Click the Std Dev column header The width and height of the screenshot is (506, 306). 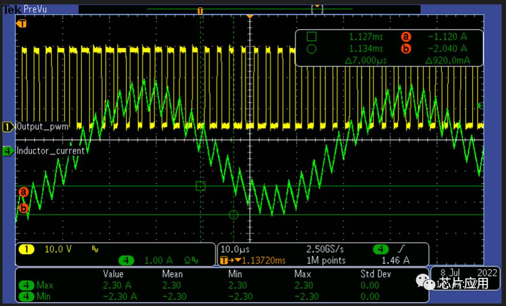click(375, 274)
